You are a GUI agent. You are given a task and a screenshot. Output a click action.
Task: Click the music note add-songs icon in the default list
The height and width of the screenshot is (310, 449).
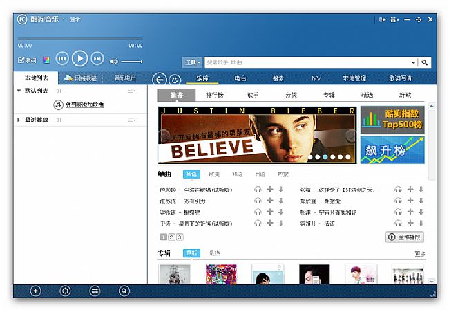pos(58,104)
